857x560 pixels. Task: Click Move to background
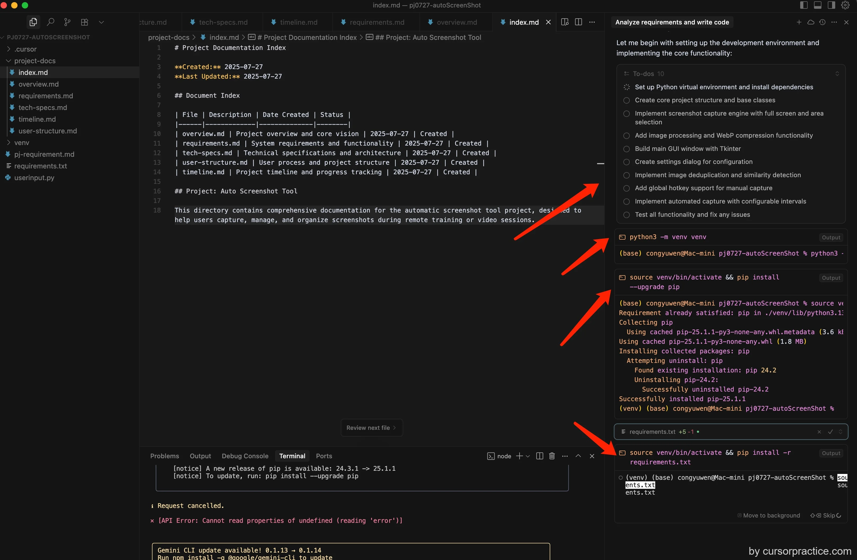click(768, 515)
